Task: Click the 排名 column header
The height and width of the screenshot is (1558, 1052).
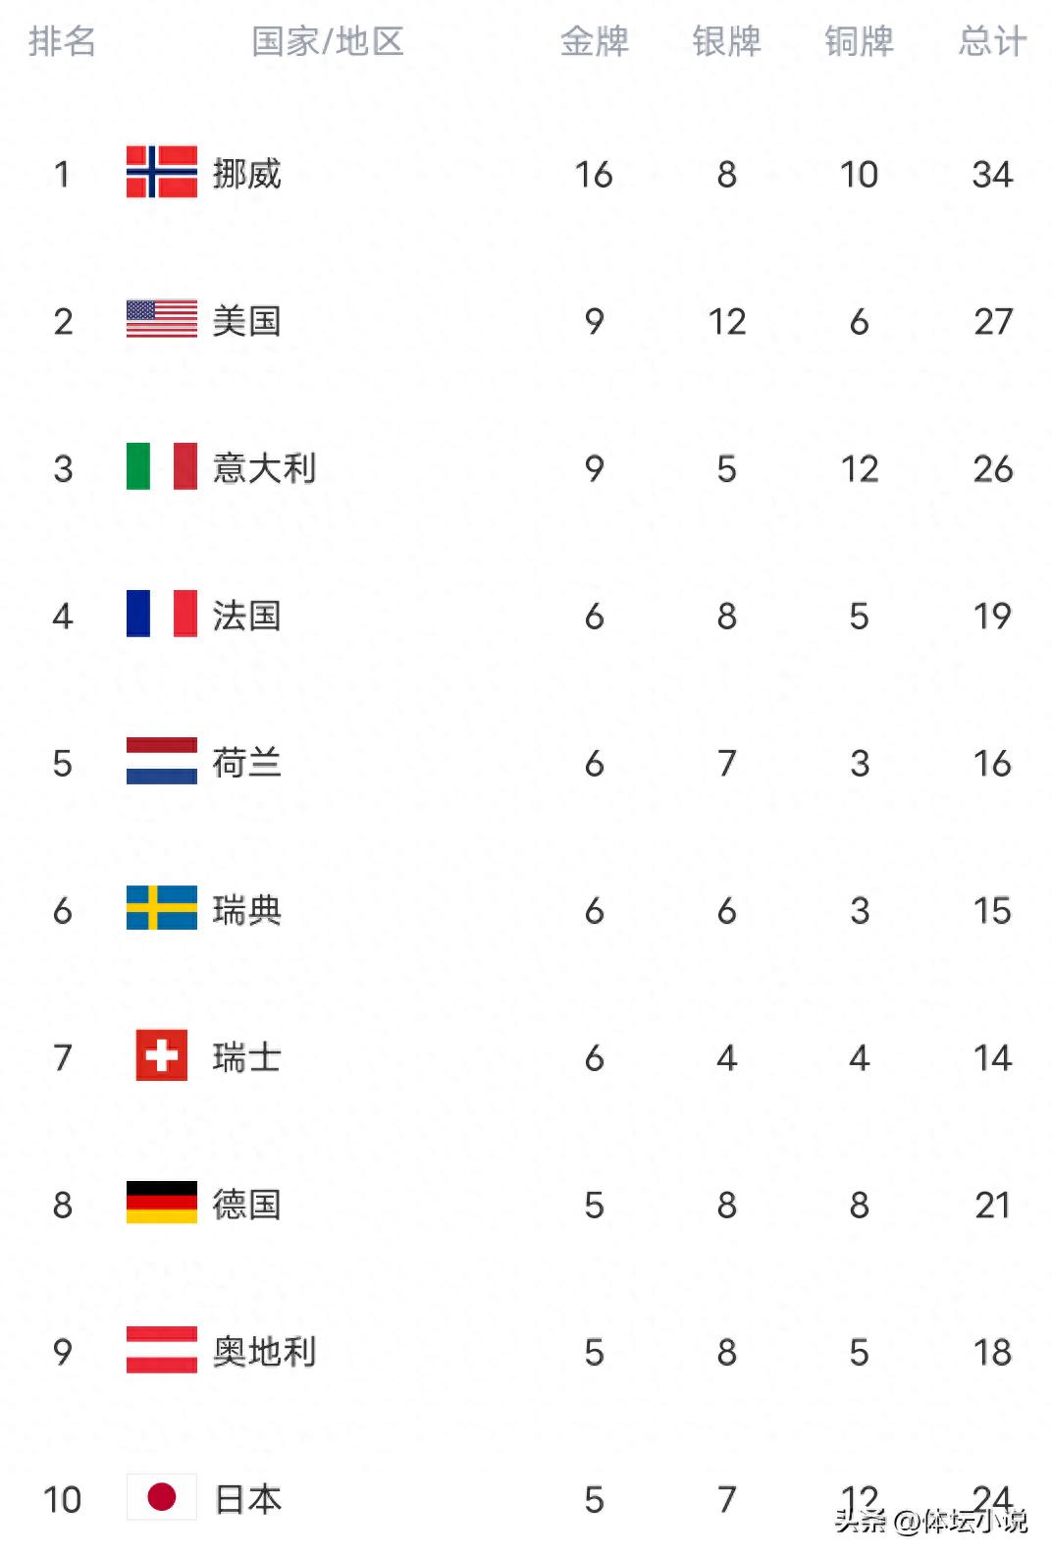Action: [x=62, y=41]
